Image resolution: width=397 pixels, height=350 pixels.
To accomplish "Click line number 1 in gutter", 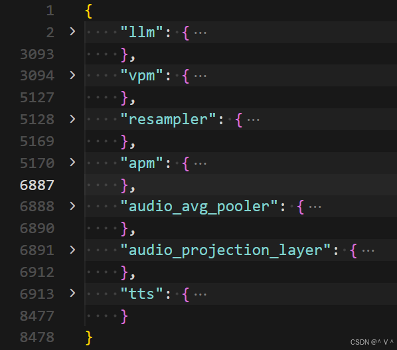I will pos(50,11).
